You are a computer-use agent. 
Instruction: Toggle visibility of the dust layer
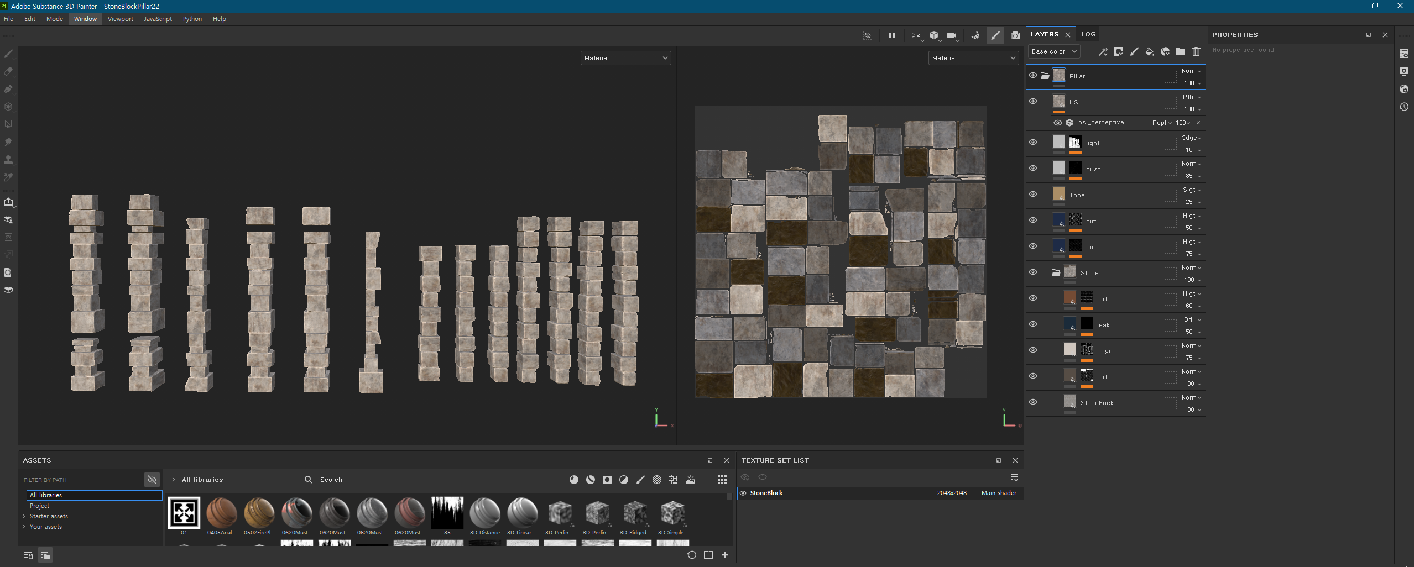tap(1032, 168)
